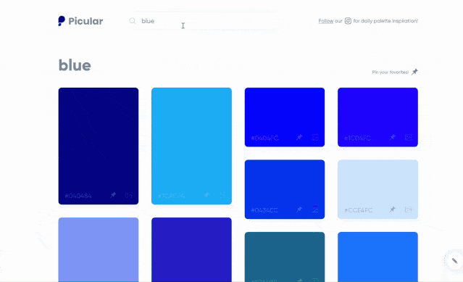This screenshot has height=282, width=463.
Task: Click the "for daily palette inspiration!" text
Action: [x=385, y=21]
